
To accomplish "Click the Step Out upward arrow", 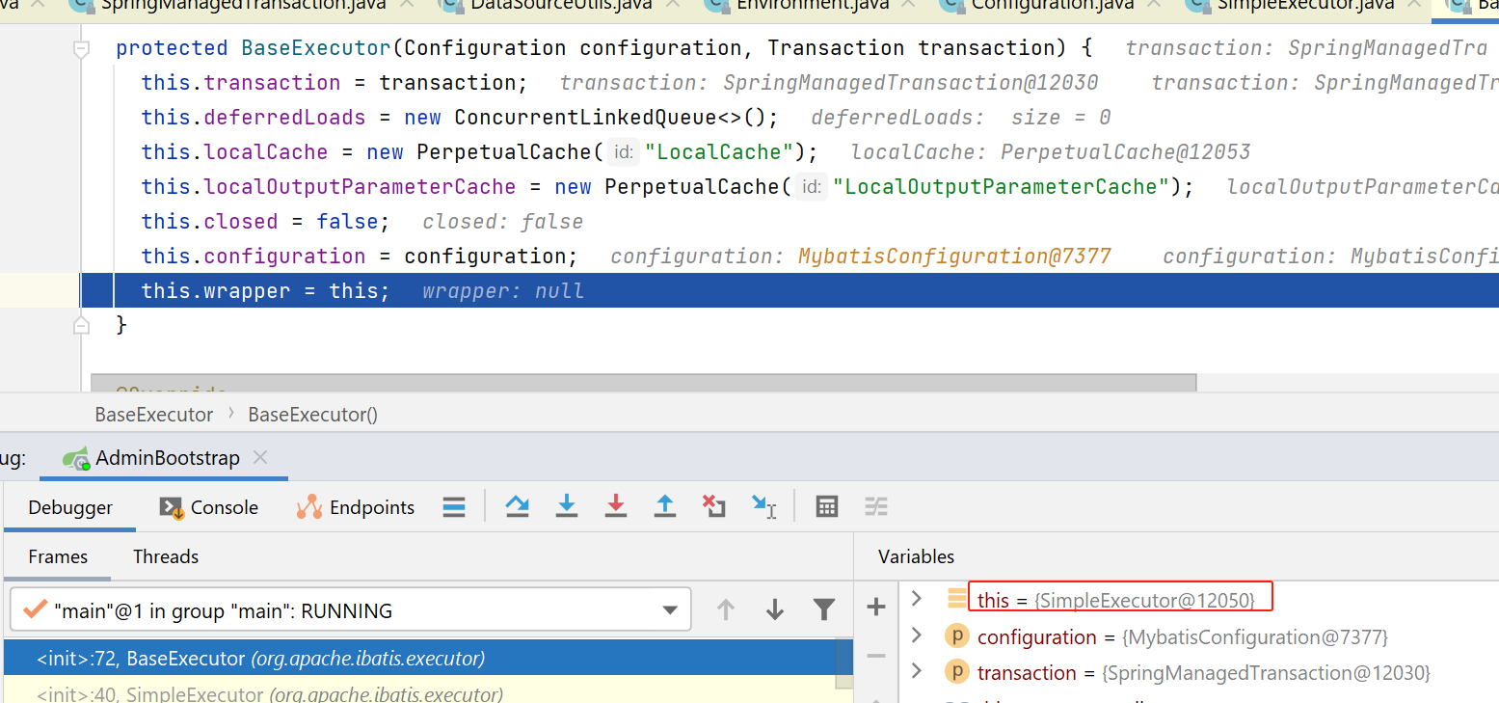I will pyautogui.click(x=665, y=506).
